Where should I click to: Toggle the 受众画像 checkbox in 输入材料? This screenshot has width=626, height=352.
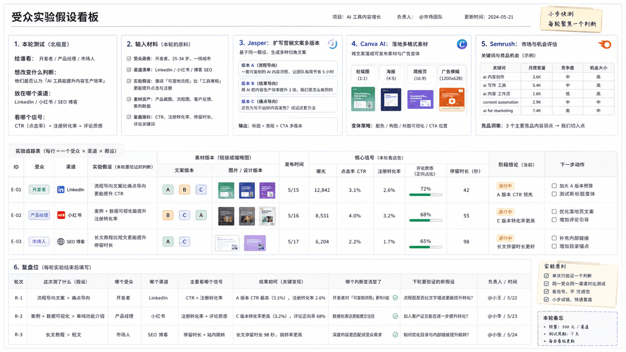click(129, 59)
